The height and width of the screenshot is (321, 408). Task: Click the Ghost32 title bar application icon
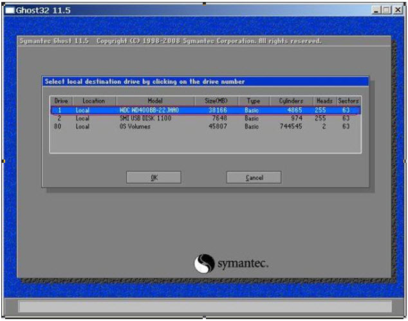click(10, 10)
